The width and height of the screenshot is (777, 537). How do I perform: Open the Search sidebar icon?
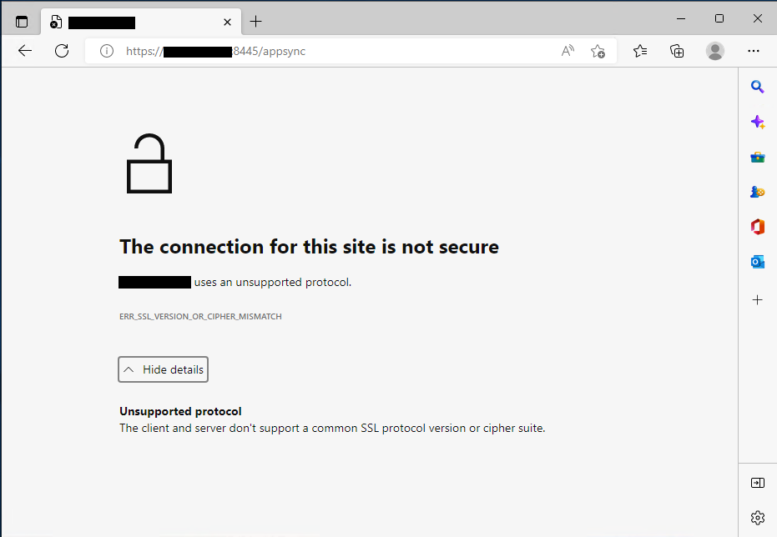tap(757, 86)
